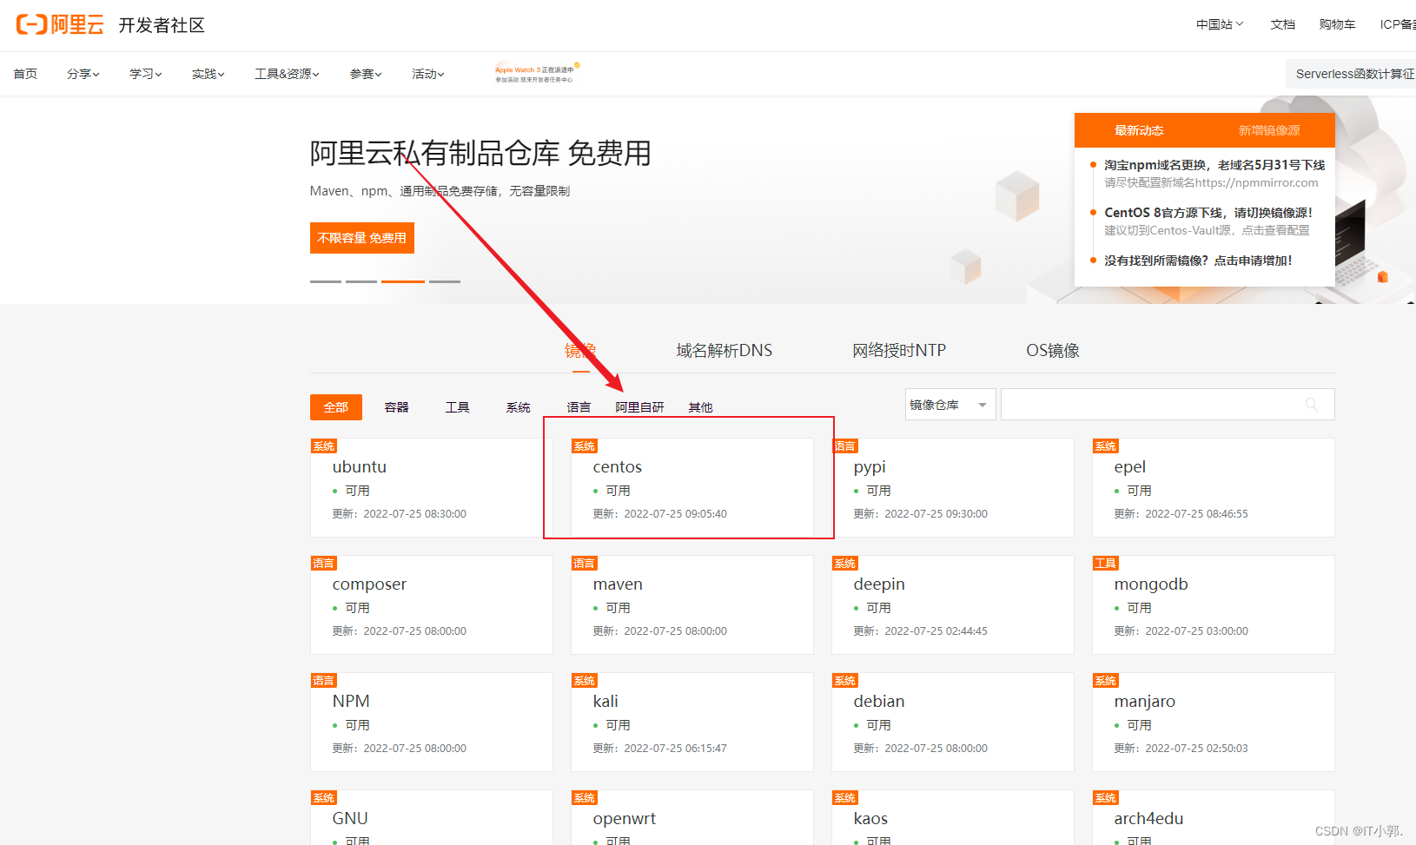This screenshot has width=1416, height=845.
Task: Open the epel mirror card
Action: (1214, 487)
